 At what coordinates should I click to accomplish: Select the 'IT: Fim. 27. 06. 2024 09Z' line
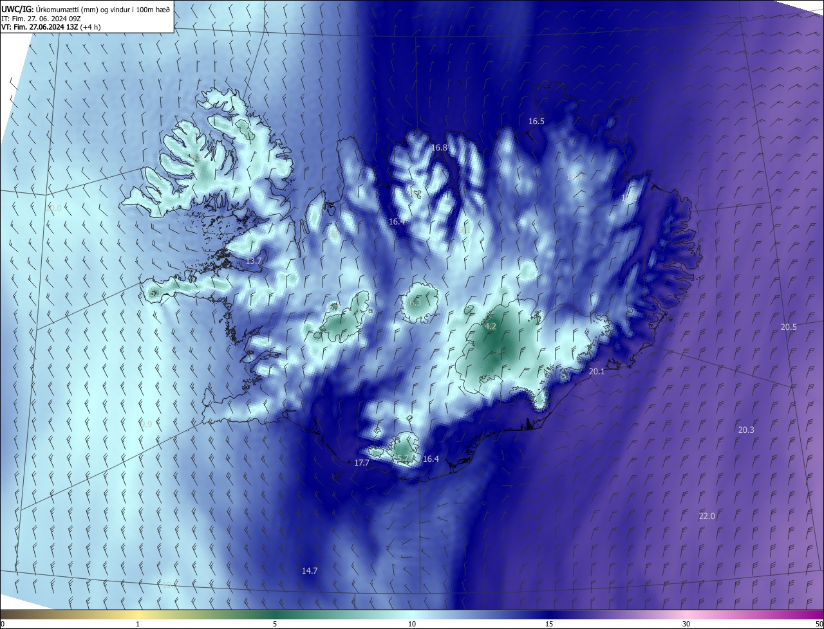(x=41, y=18)
